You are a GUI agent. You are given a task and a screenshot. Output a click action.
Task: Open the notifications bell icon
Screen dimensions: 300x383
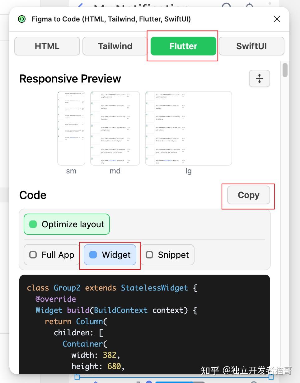(249, 4)
